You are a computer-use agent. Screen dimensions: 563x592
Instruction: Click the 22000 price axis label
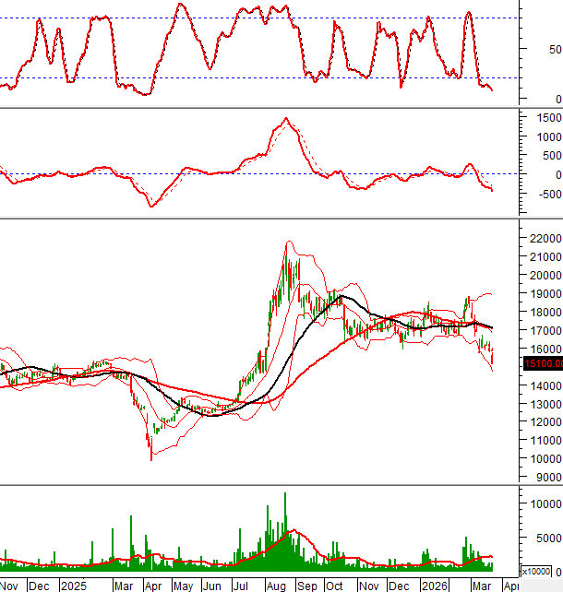click(x=543, y=239)
